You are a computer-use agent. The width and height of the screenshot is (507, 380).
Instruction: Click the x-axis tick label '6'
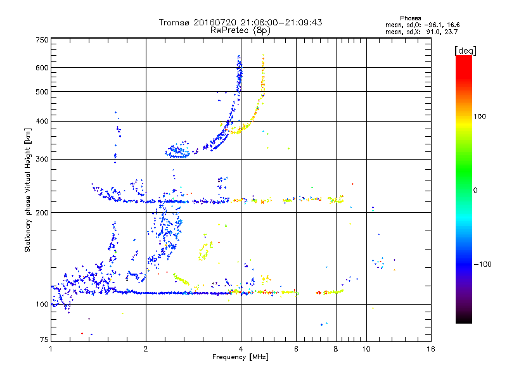click(x=296, y=349)
